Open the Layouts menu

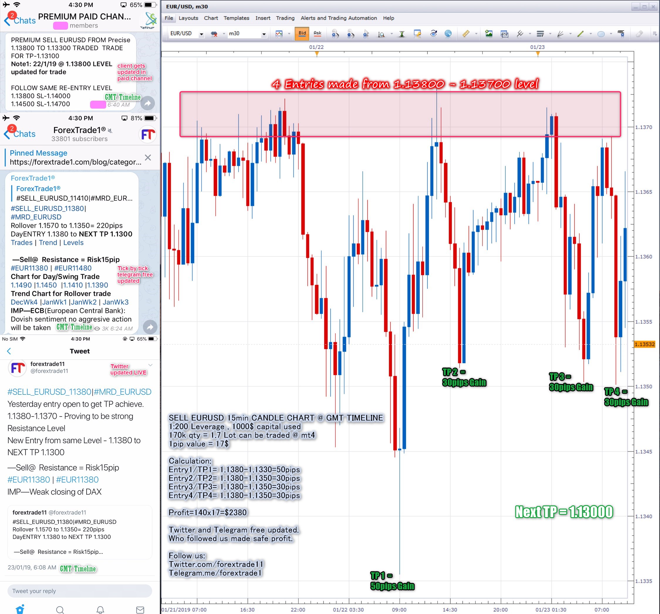[x=188, y=18]
